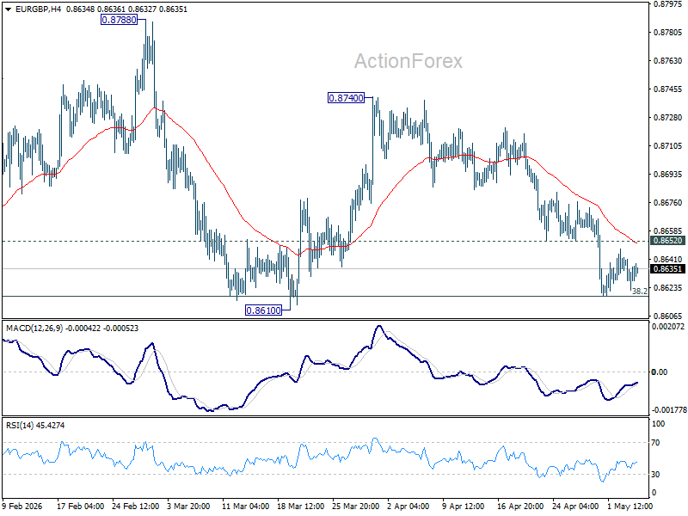Screen dimensions: 688x516
Task: Click the 0.86520 dashed line price tag
Action: pos(667,241)
